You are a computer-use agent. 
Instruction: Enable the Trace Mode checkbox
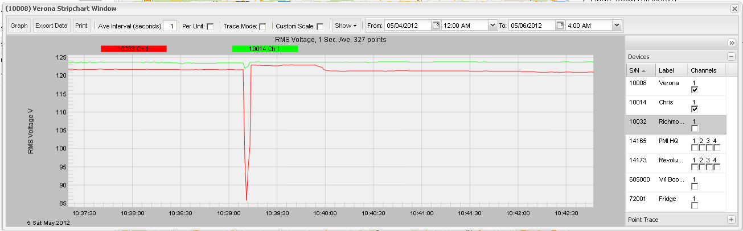(x=262, y=27)
